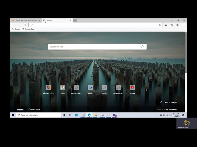Open the Favorites list icon
Screen dimensions: 197x147
pyautogui.click(x=166, y=25)
